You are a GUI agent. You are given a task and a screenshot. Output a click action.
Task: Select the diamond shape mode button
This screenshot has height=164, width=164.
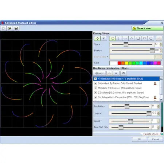click(97, 38)
